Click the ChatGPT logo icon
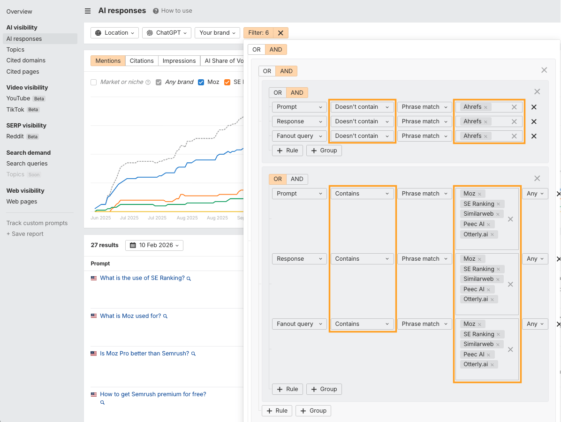561x422 pixels. pyautogui.click(x=149, y=33)
